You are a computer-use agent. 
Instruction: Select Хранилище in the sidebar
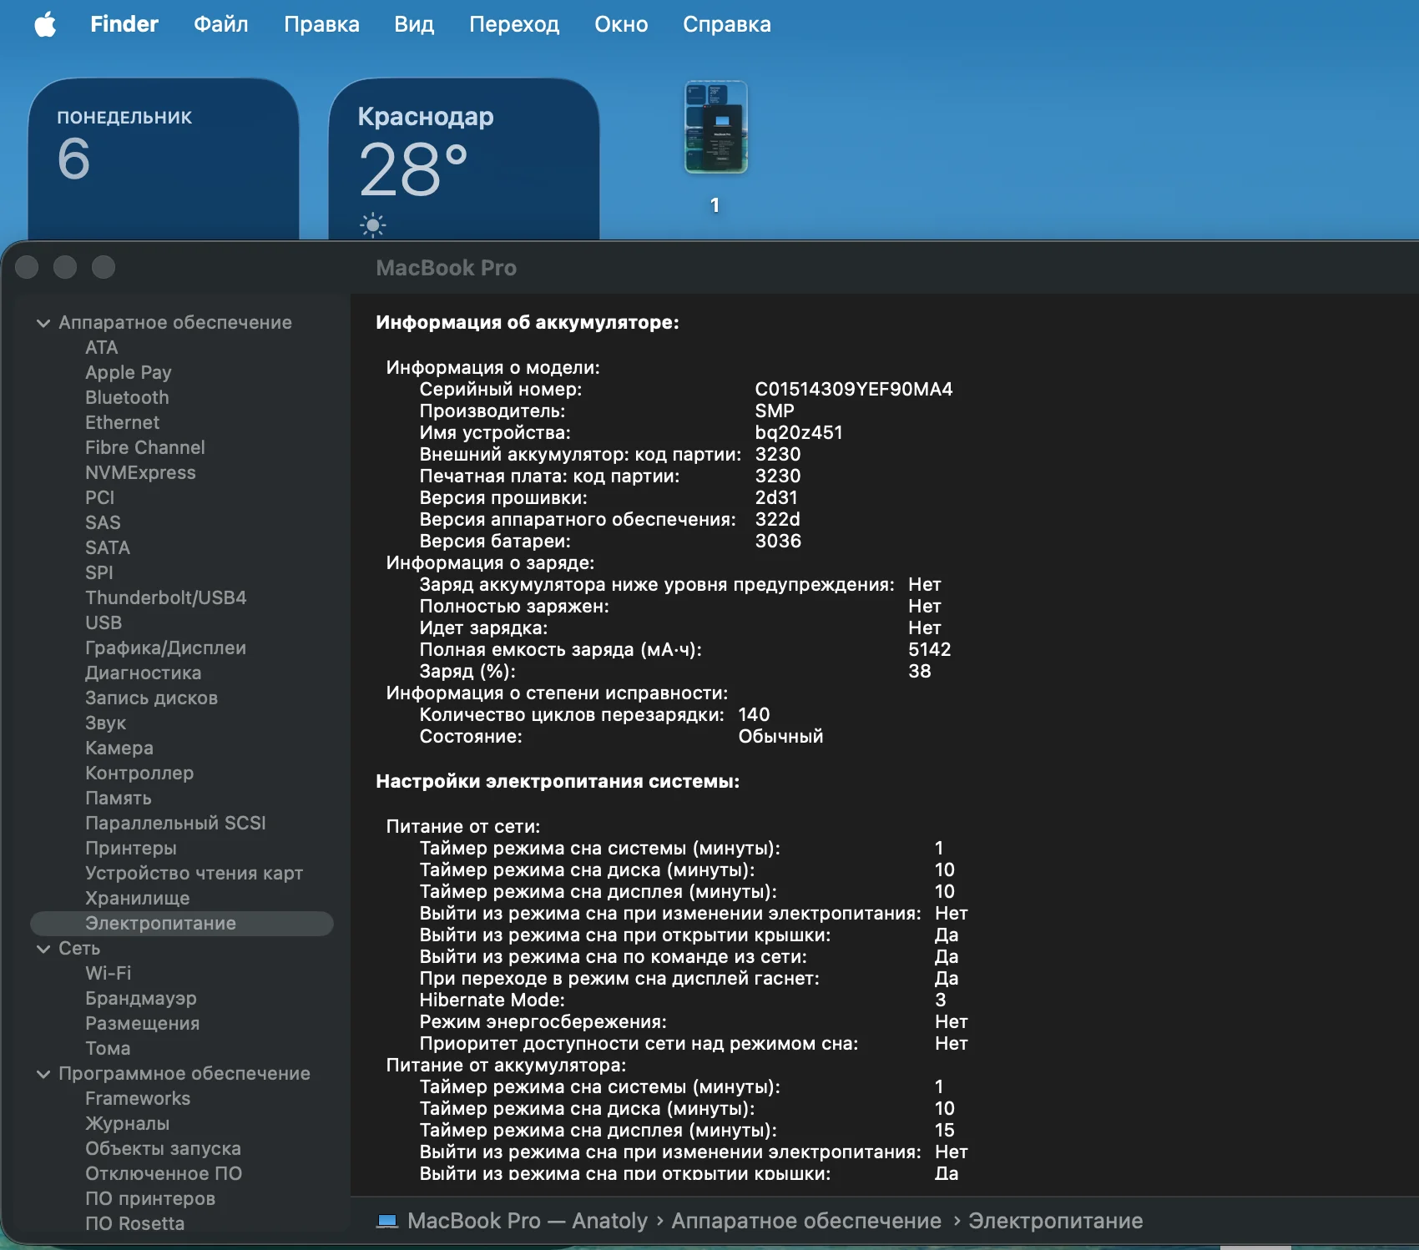pos(138,899)
